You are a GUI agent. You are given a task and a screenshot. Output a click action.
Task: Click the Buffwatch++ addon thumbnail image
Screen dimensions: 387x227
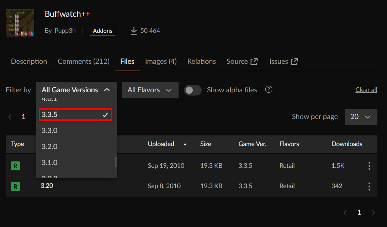pos(20,23)
